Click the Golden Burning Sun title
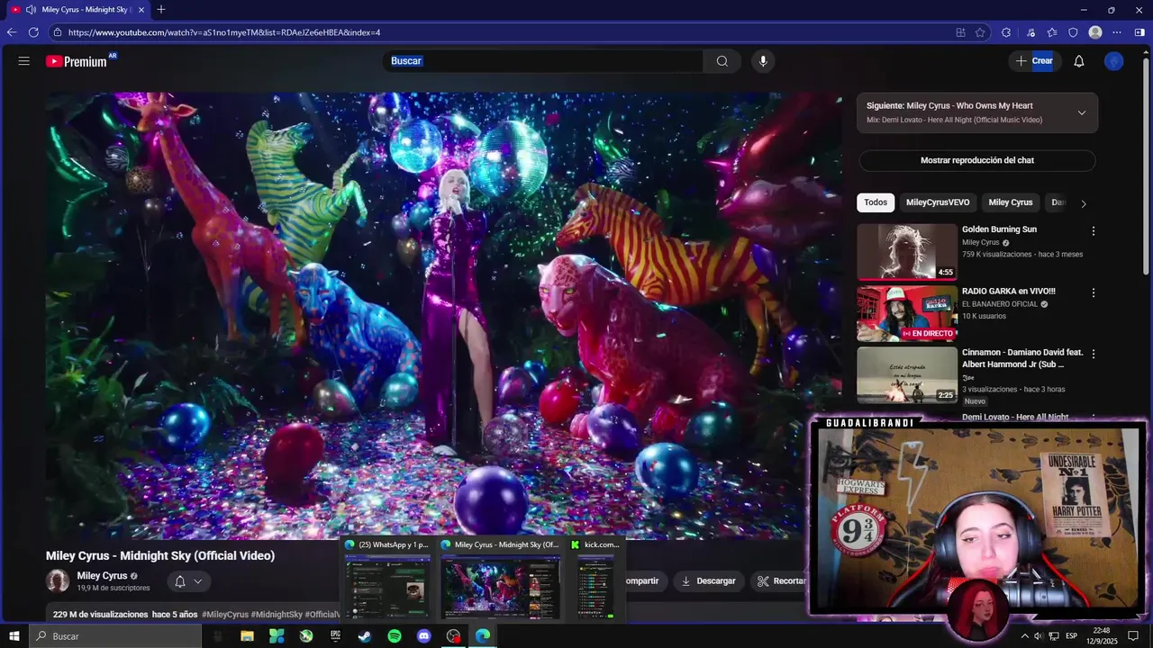This screenshot has width=1153, height=648. pyautogui.click(x=999, y=229)
